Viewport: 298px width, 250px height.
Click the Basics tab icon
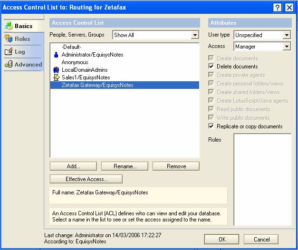click(x=9, y=26)
